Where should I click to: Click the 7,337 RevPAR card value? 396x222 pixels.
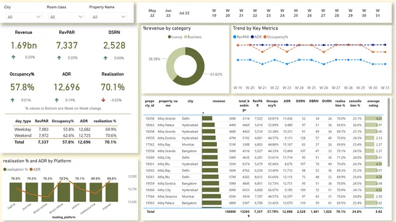coord(66,45)
